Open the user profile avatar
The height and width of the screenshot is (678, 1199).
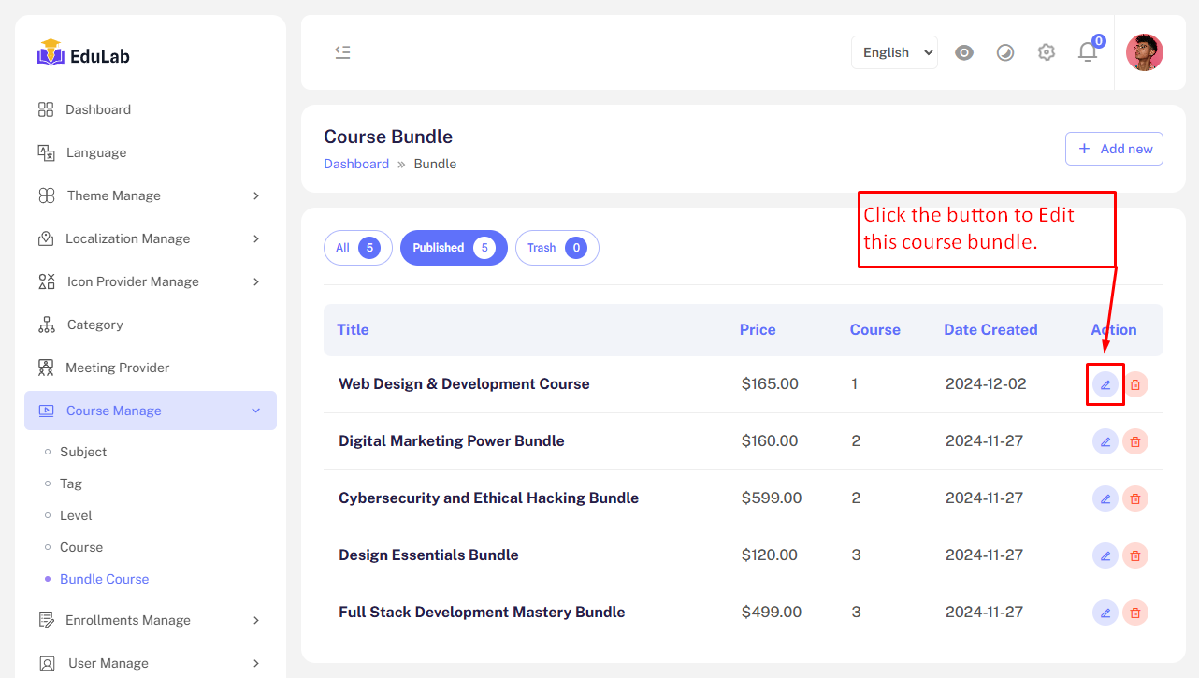[x=1144, y=52]
